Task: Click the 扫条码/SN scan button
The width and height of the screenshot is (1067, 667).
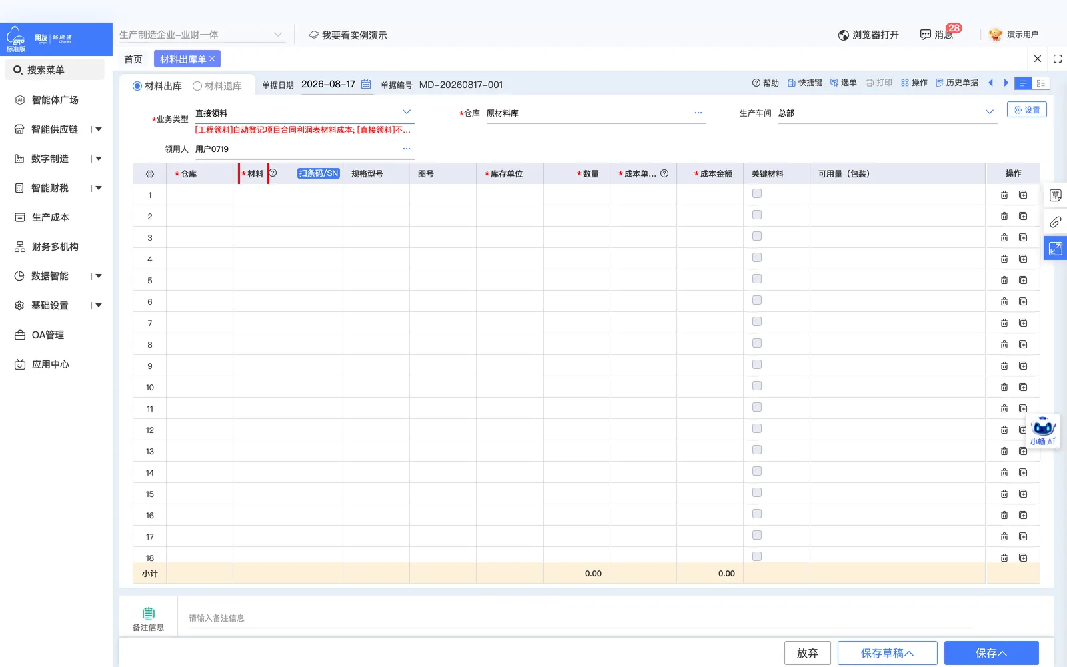Action: (x=319, y=173)
